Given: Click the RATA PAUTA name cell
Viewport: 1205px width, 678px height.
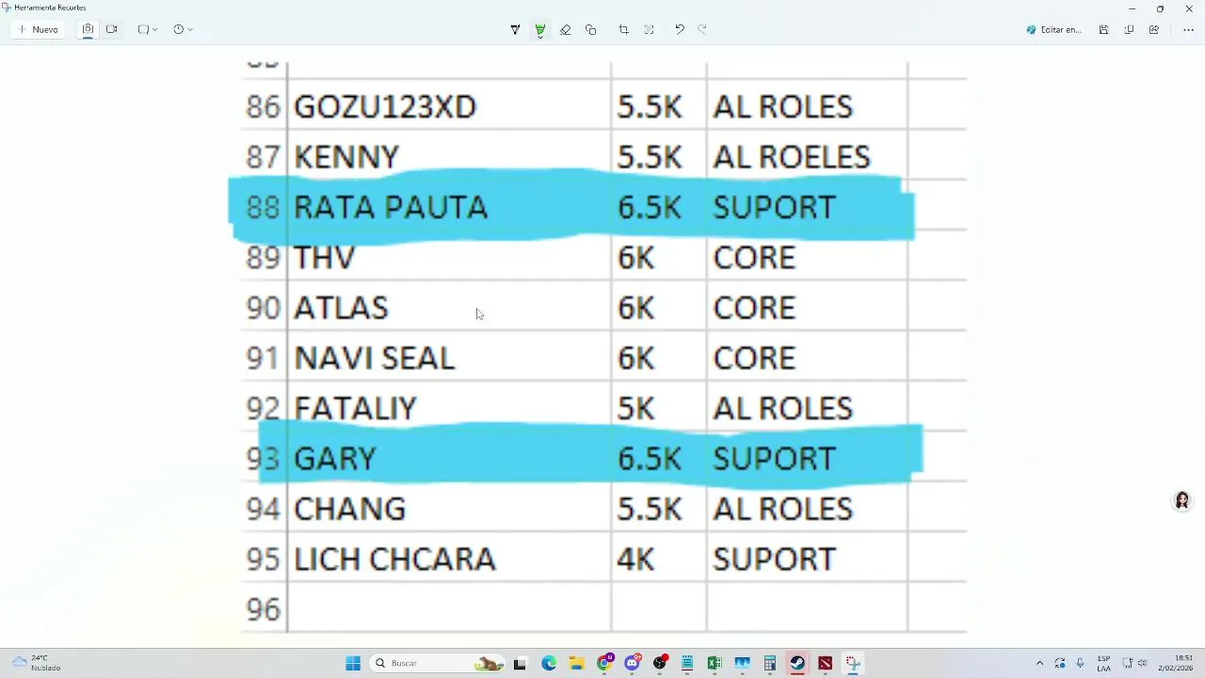Looking at the screenshot, I should 449,207.
